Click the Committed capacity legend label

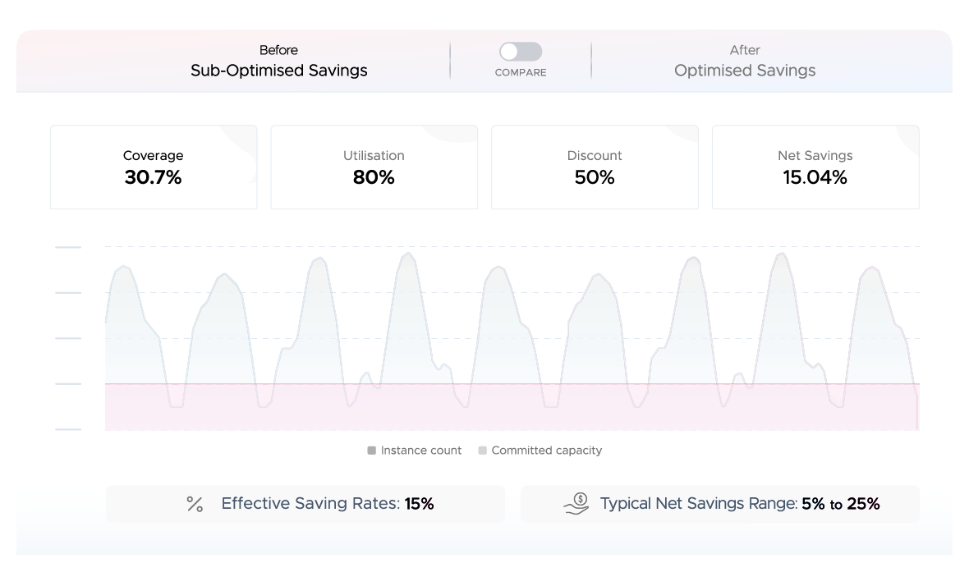pos(546,451)
